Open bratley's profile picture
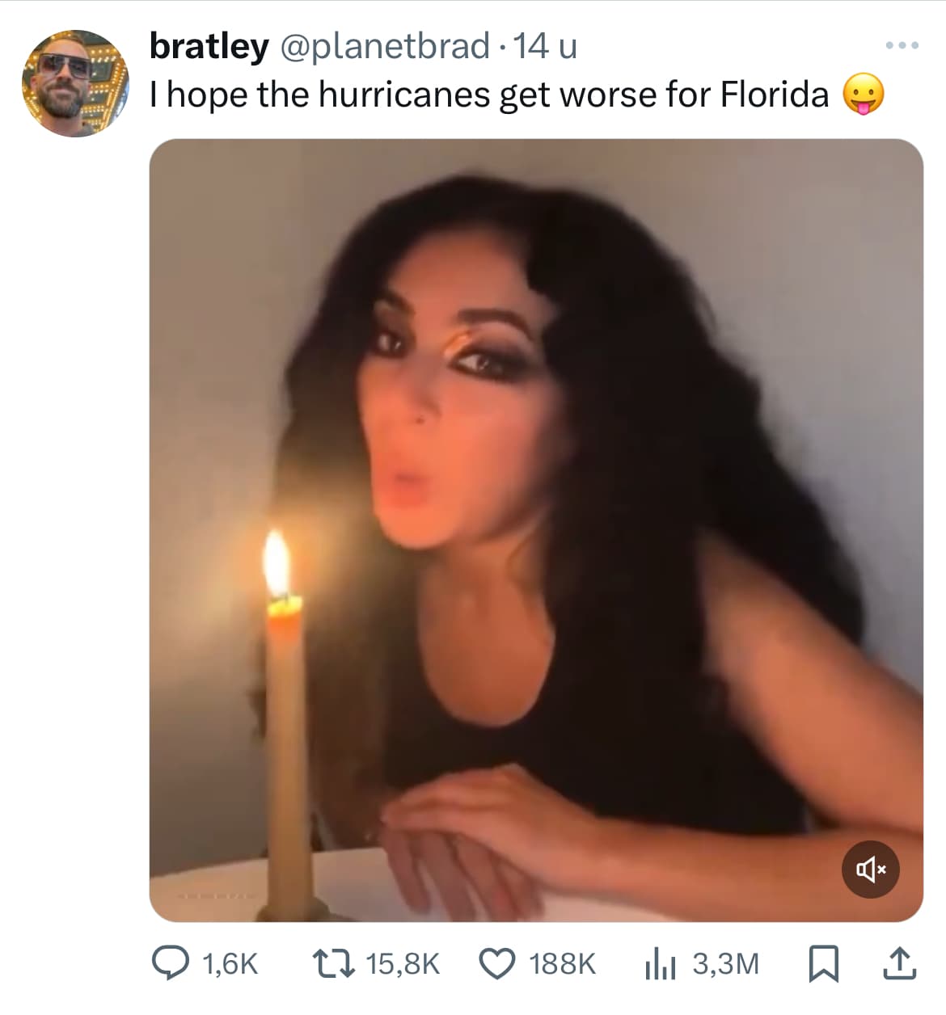946x1015 pixels. coord(74,83)
